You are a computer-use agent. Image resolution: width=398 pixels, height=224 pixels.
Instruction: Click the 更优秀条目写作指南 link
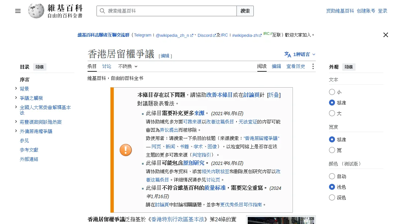[x=241, y=205]
